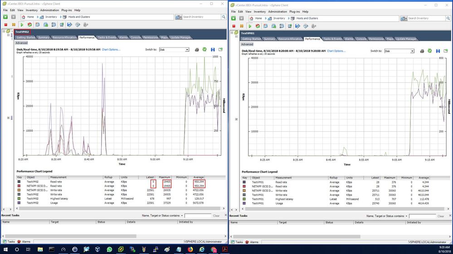Click Suspend icon in TestVM01 window

pyautogui.click(x=242, y=26)
